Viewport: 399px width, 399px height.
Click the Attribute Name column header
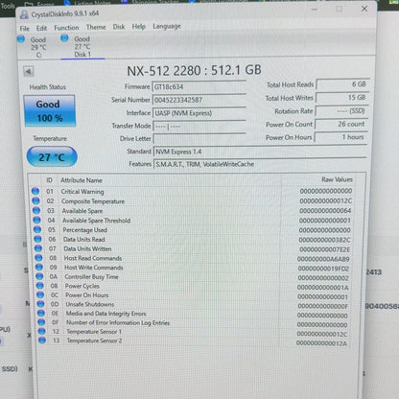[82, 180]
